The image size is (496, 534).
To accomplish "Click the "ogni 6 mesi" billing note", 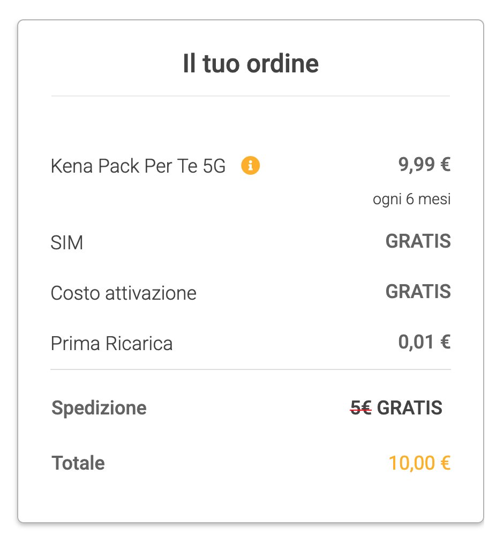I will pos(411,200).
